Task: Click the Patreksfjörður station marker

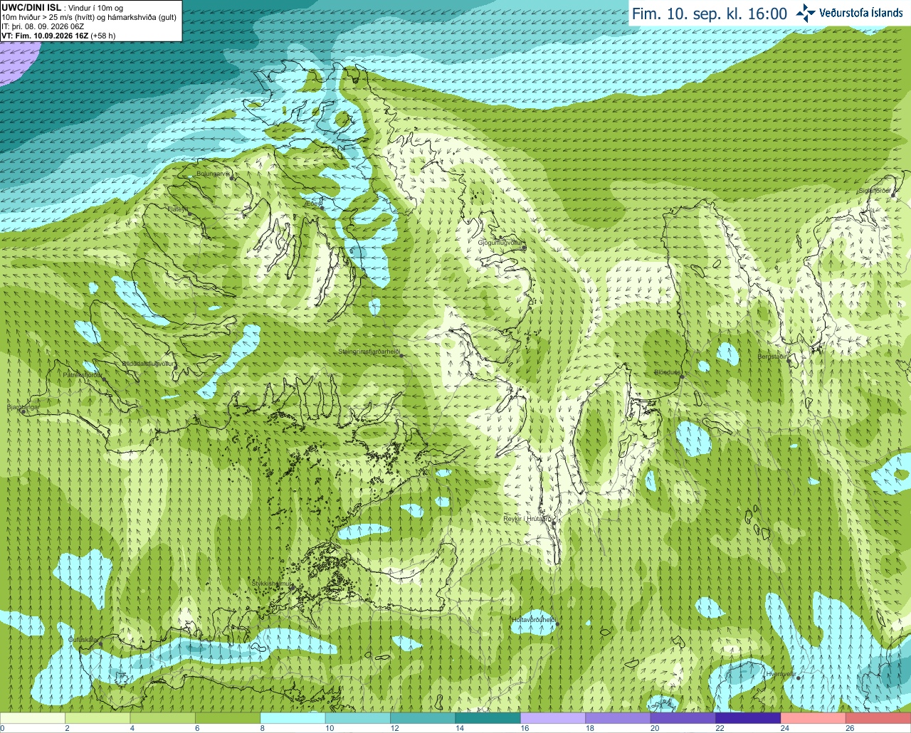Action: [x=105, y=379]
